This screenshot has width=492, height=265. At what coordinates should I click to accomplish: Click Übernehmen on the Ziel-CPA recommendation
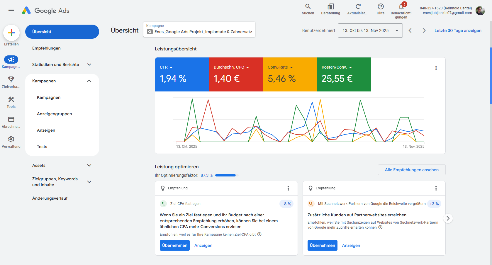(x=174, y=245)
